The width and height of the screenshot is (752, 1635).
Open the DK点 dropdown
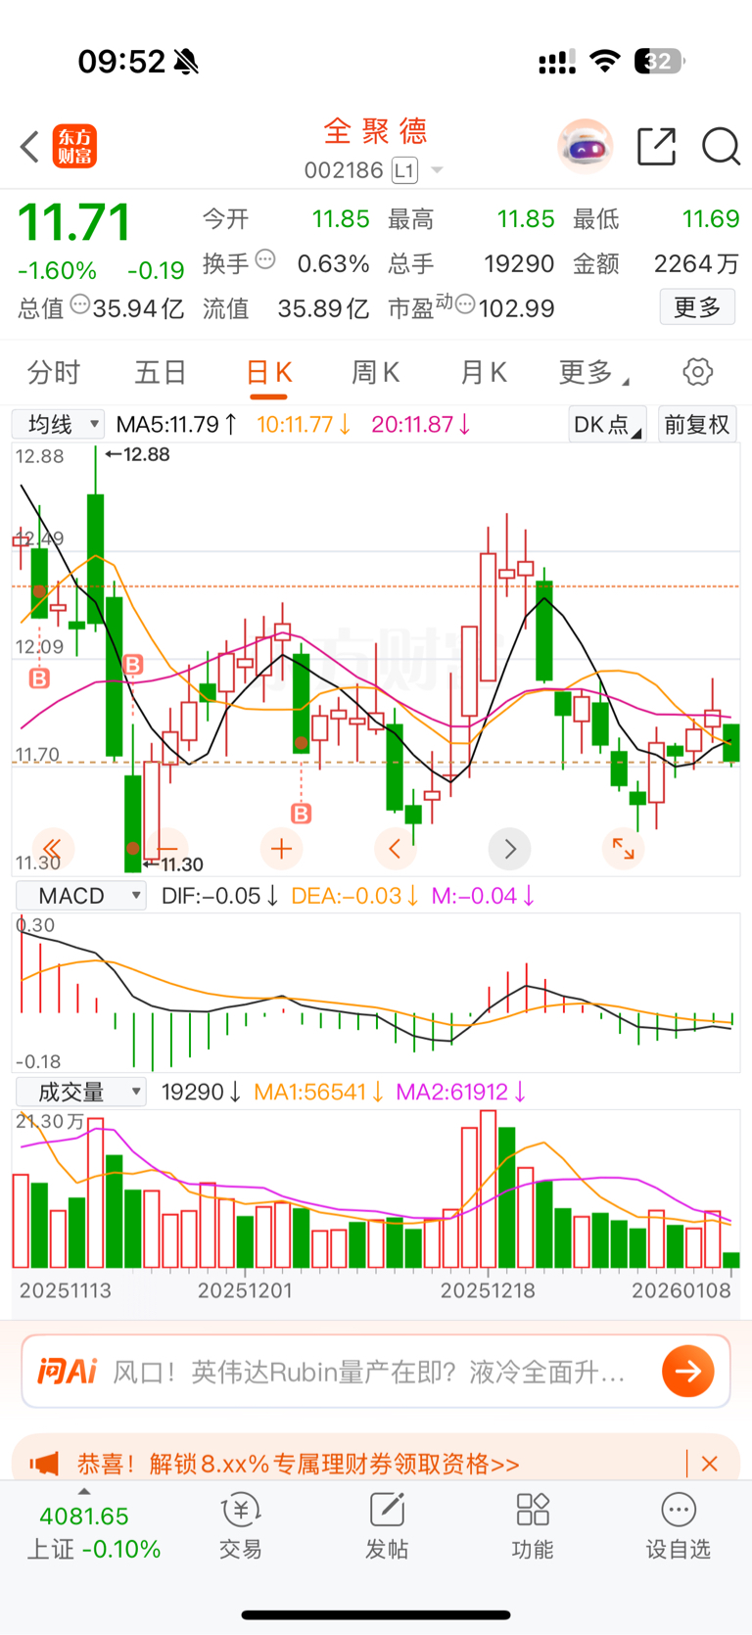pos(607,424)
